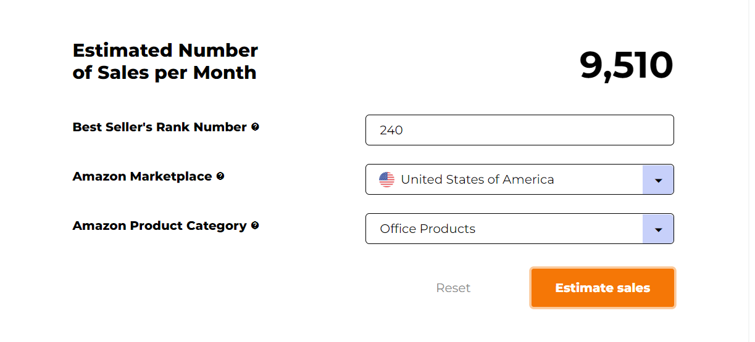Open the Product Category dropdown arrow
This screenshot has width=755, height=342.
click(658, 229)
